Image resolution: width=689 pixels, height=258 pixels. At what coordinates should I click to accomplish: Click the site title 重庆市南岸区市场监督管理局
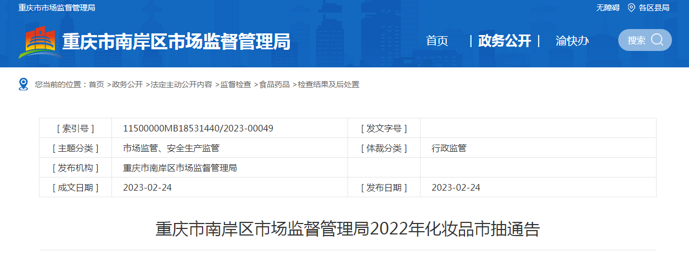(x=176, y=42)
